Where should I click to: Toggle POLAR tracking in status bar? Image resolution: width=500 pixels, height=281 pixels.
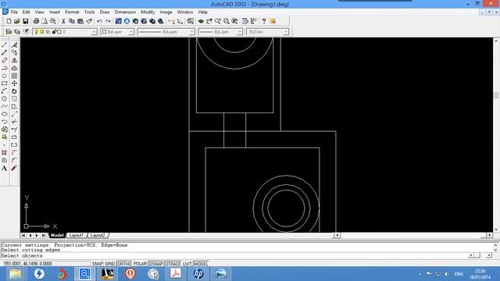(140, 264)
